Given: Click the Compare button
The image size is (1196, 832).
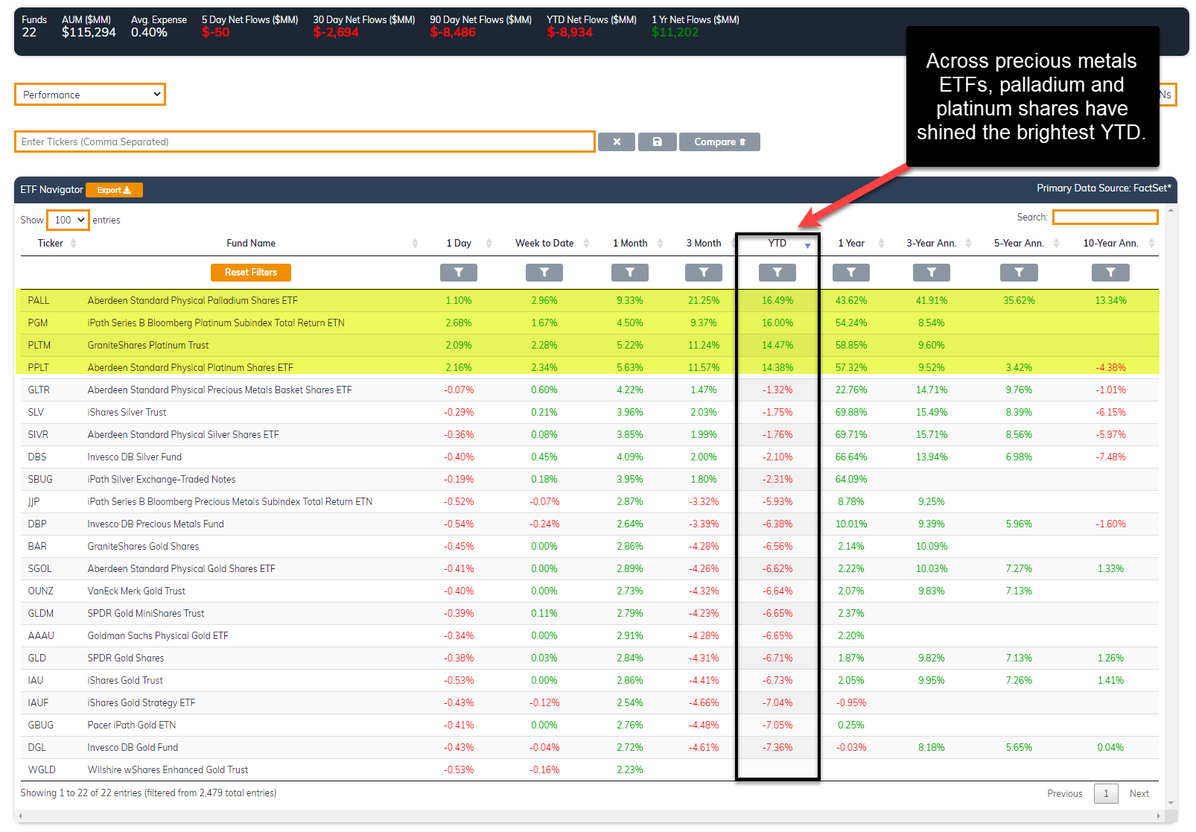Looking at the screenshot, I should (x=719, y=142).
